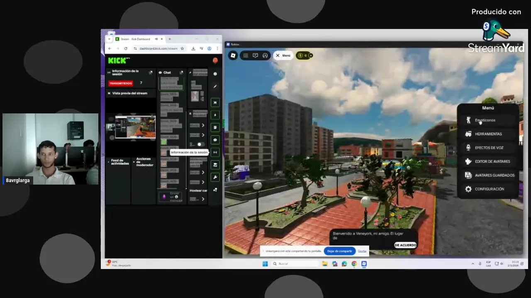The image size is (531, 298).
Task: Click the wrench icon in Kick sidebar
Action: (x=215, y=177)
